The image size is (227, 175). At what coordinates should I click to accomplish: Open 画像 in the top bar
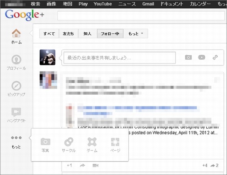pos(51,4)
